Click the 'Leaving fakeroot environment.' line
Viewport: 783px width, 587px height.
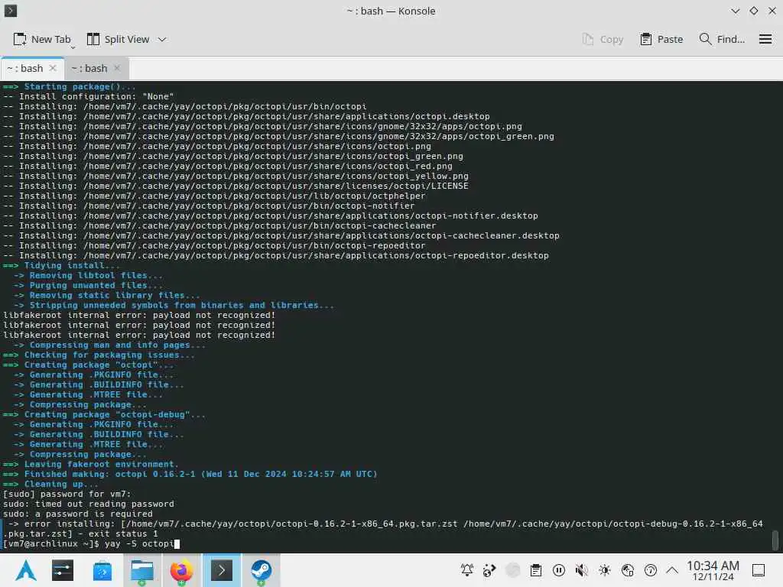(x=90, y=464)
